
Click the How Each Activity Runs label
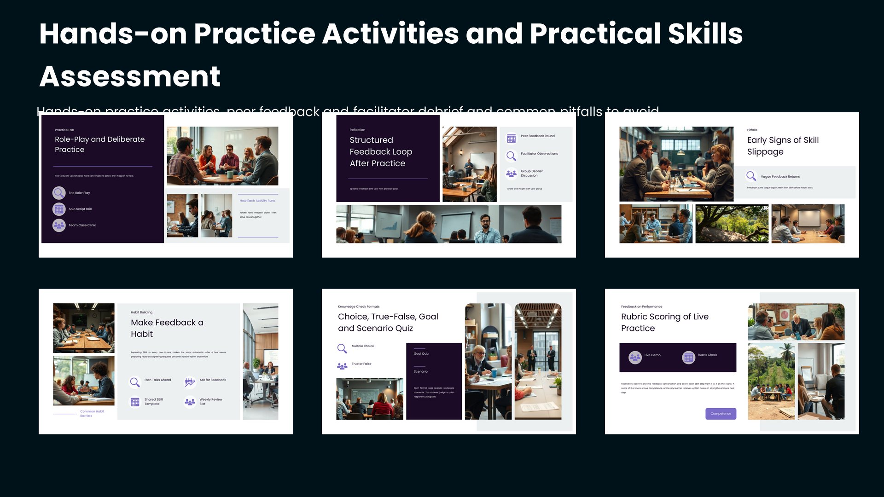(257, 201)
